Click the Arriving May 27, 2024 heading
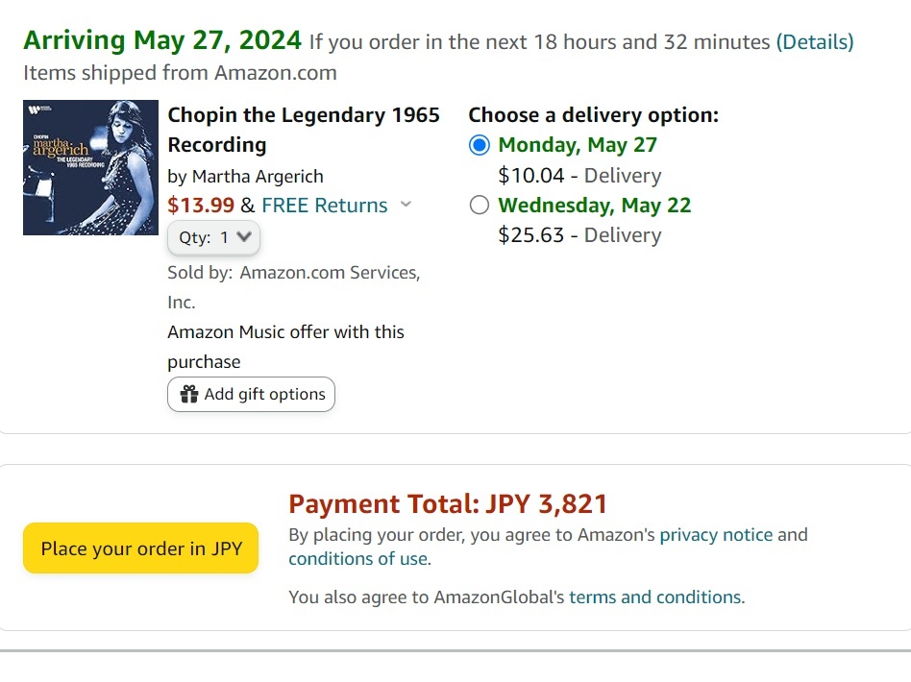The image size is (911, 682). coord(162,40)
